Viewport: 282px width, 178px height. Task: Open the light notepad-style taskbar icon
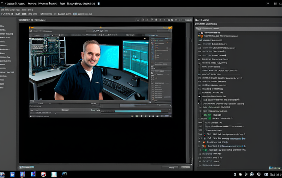tap(54, 174)
